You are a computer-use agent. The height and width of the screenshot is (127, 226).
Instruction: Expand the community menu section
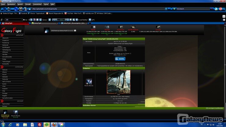[x=12, y=67]
